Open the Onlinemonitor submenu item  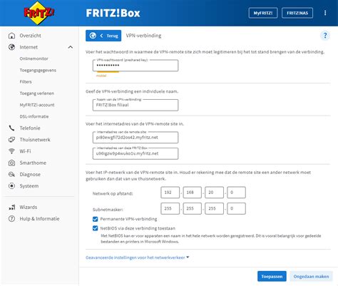[x=34, y=58]
